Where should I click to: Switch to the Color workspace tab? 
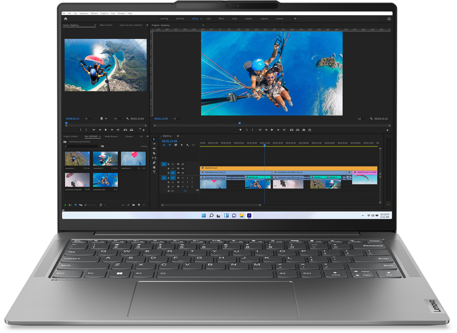(x=208, y=19)
